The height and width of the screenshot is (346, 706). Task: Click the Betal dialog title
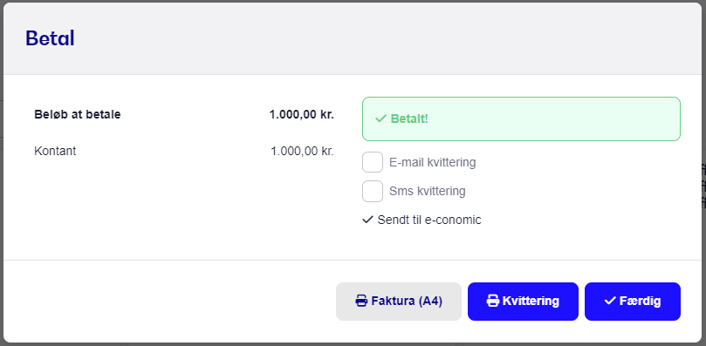[50, 38]
